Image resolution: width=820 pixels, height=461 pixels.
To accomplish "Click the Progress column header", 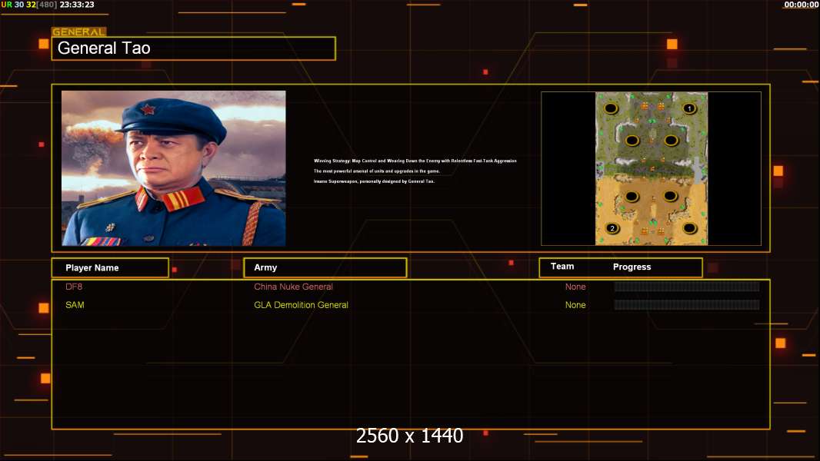I will (632, 267).
